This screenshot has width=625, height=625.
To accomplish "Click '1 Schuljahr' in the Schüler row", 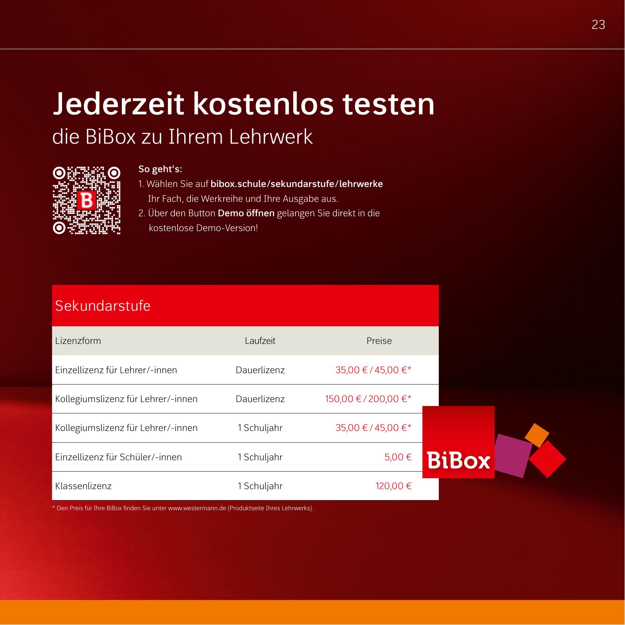I will click(x=260, y=457).
